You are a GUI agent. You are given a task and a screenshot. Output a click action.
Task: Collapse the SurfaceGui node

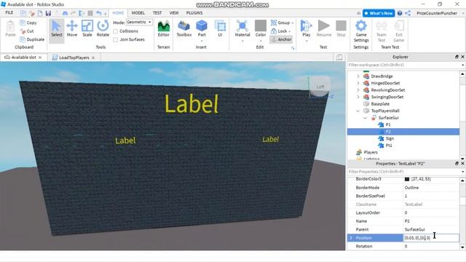[366, 118]
